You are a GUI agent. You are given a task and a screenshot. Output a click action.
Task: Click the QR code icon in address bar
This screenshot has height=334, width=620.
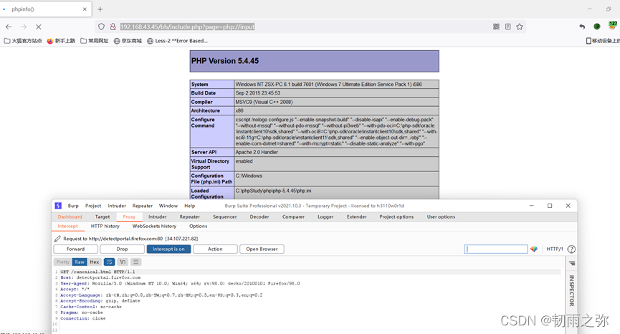(496, 27)
